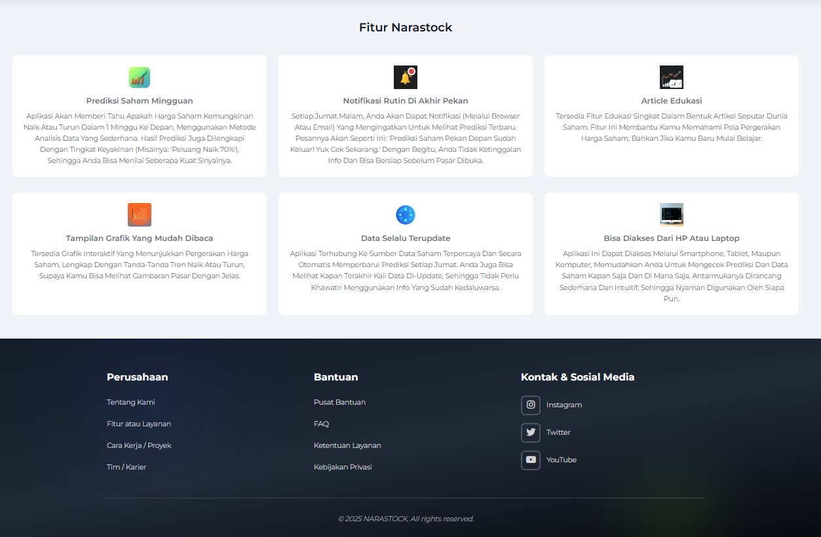821x537 pixels.
Task: Click the Notifikasi Rutin Di Akhir Pekan card
Action: click(405, 116)
